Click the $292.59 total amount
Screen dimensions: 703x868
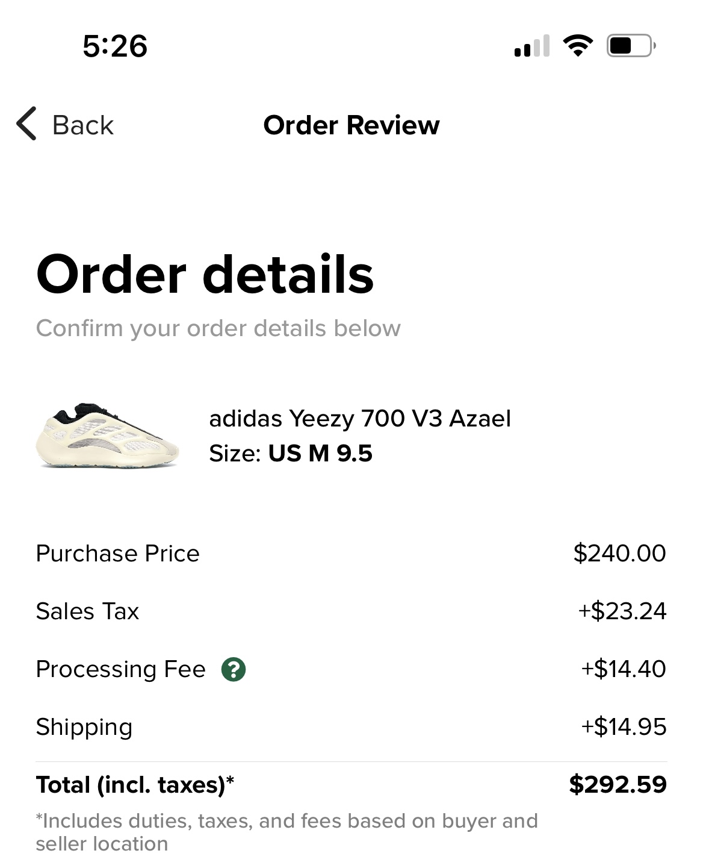tap(618, 785)
